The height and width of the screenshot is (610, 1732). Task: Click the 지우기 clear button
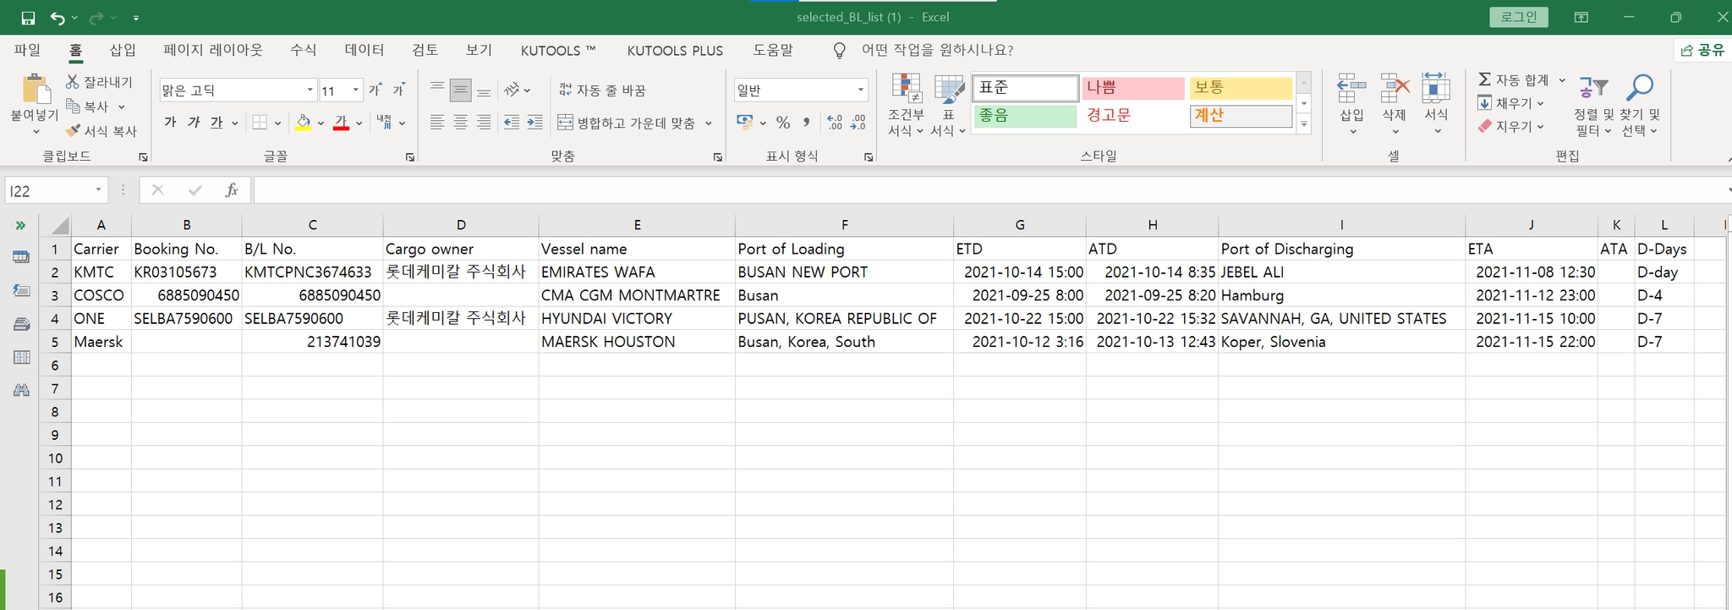[1511, 126]
